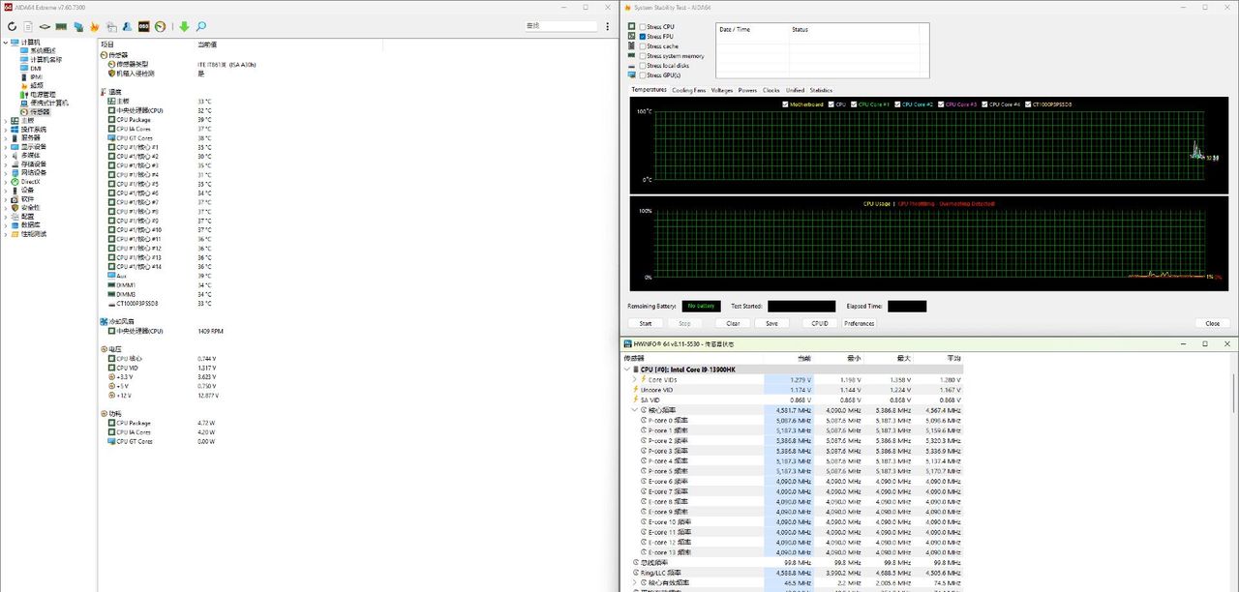The width and height of the screenshot is (1239, 592).
Task: Enable the Stress system memory checkbox
Action: coord(643,55)
